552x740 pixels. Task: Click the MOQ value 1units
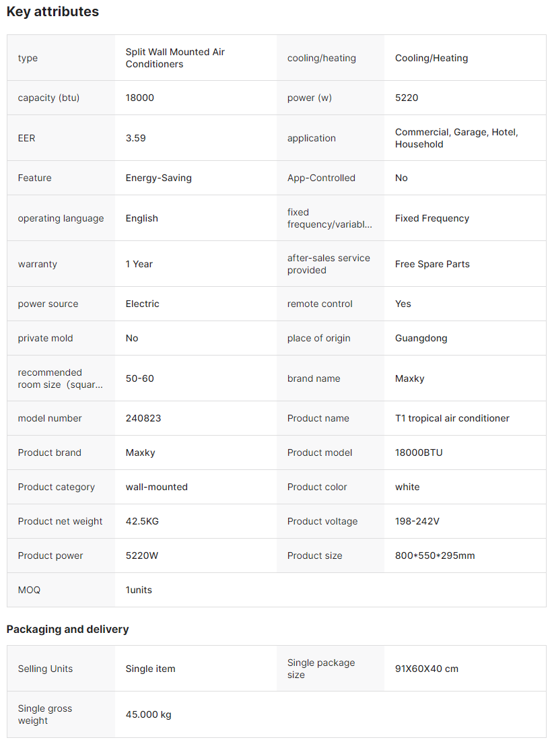[x=139, y=590]
